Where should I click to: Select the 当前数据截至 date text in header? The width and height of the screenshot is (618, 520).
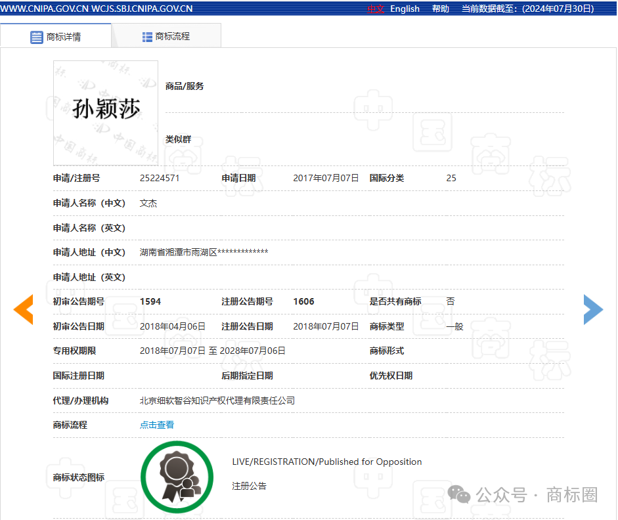click(528, 9)
